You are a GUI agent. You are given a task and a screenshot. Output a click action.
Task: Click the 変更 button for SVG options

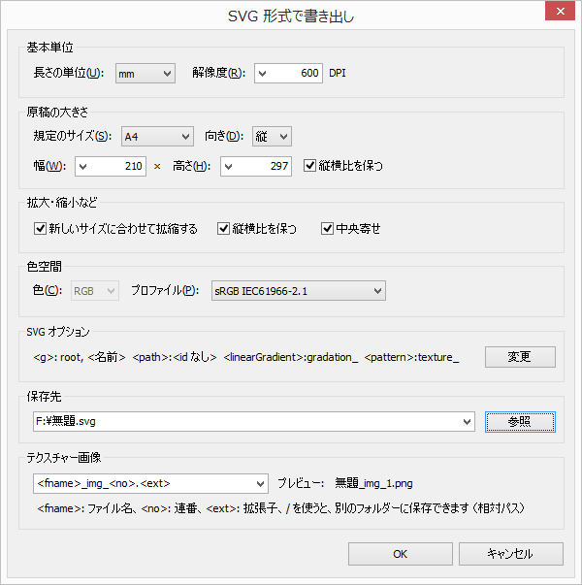click(520, 357)
